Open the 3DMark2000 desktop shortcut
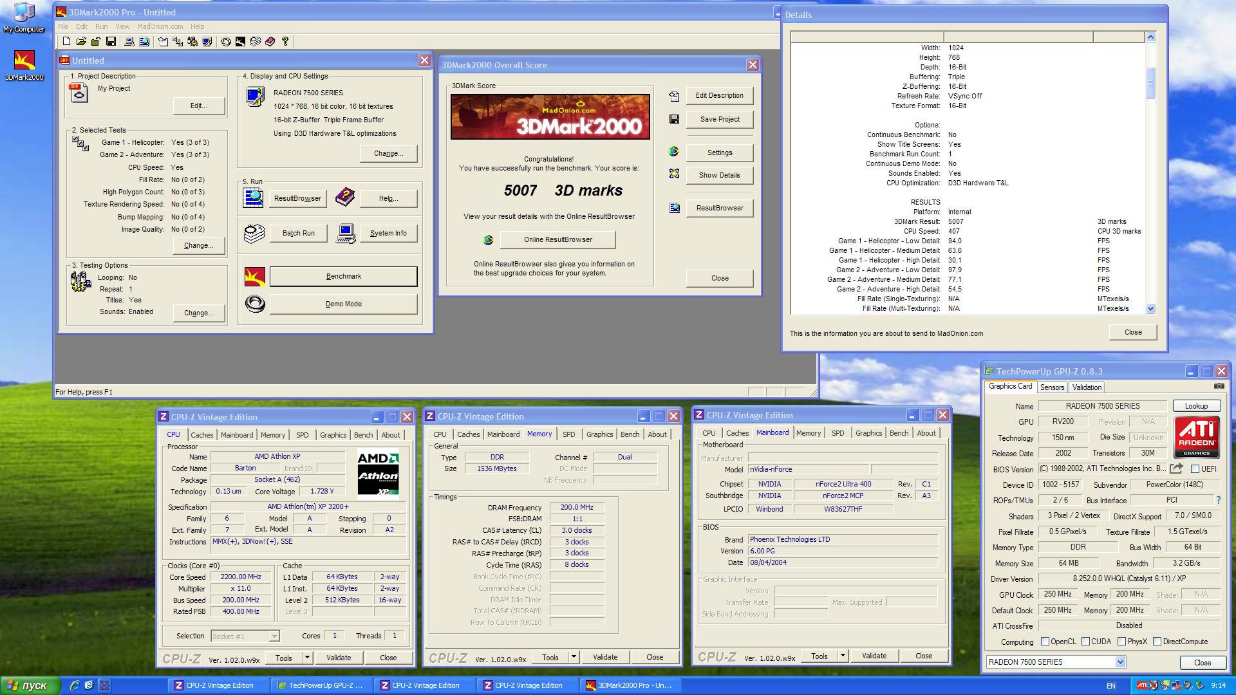1236x695 pixels. [x=24, y=66]
